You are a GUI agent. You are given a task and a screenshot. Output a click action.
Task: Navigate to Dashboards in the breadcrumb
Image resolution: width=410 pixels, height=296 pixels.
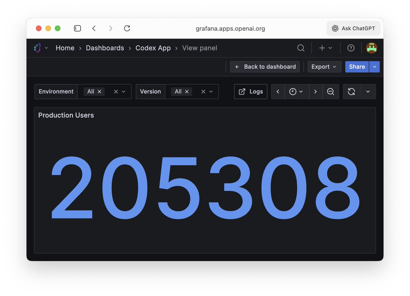coord(105,48)
